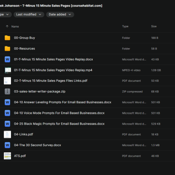Viewport: 175px width, 175px height.
Task: Click the 46 KB size value
Action: coord(155,156)
